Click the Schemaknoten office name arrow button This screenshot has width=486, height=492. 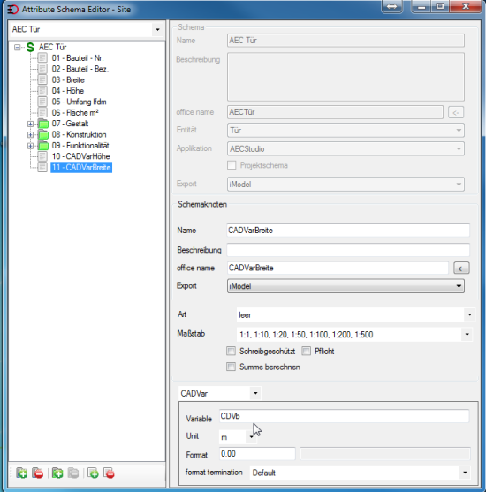tap(461, 269)
